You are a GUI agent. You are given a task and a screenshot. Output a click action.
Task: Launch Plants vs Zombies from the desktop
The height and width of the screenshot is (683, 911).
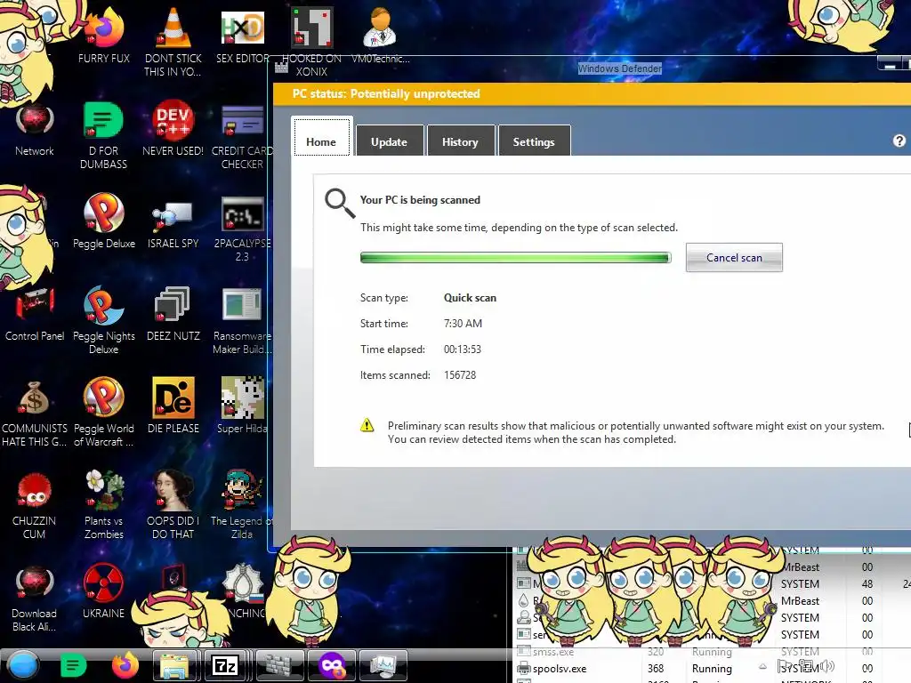(103, 489)
